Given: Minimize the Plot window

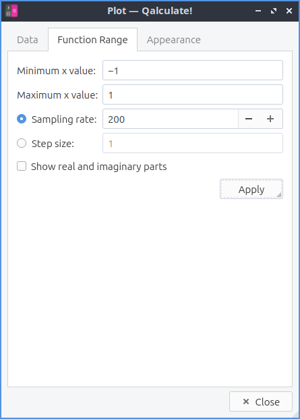Looking at the screenshot, I should click(x=258, y=11).
